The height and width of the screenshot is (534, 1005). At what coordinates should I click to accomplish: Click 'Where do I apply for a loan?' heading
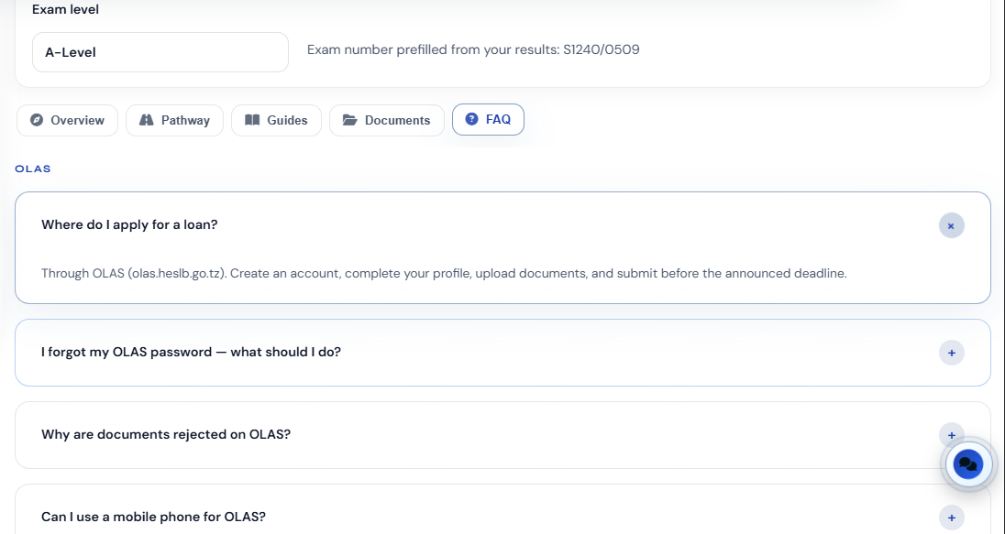pos(129,224)
